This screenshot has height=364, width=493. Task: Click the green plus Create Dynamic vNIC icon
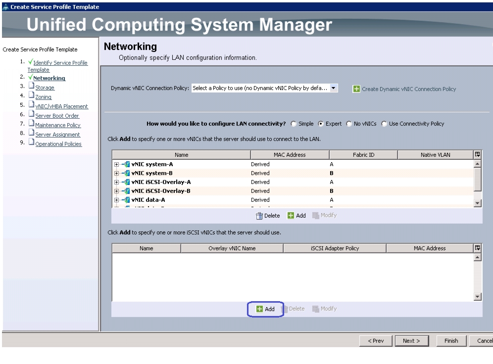coord(356,89)
